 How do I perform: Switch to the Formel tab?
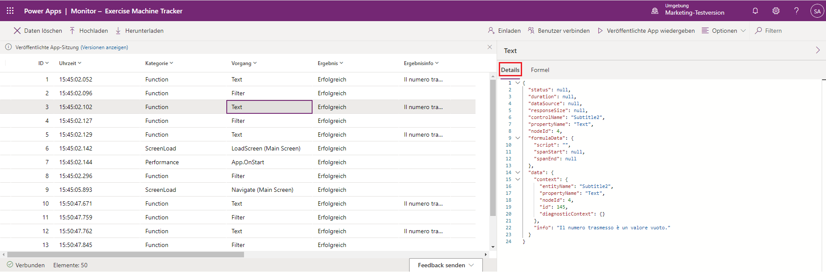pos(540,70)
